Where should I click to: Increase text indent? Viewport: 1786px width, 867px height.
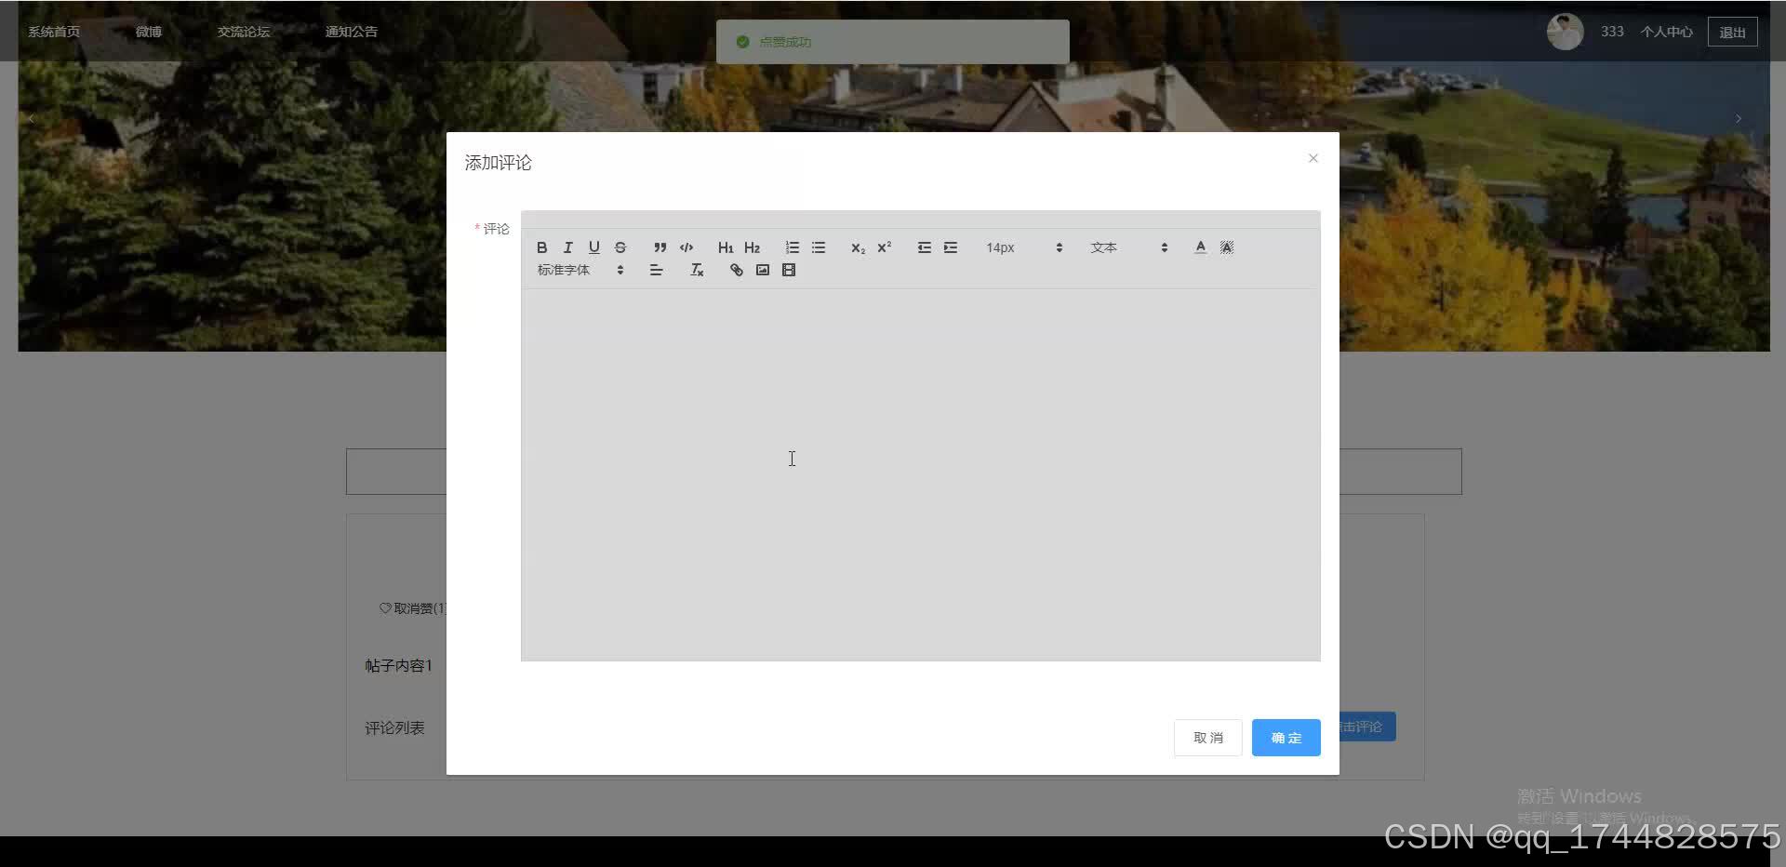950,247
